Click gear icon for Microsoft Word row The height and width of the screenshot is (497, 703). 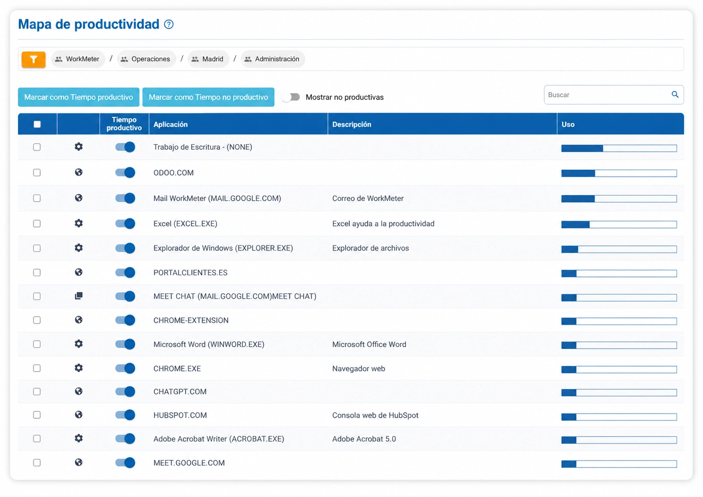pos(79,344)
